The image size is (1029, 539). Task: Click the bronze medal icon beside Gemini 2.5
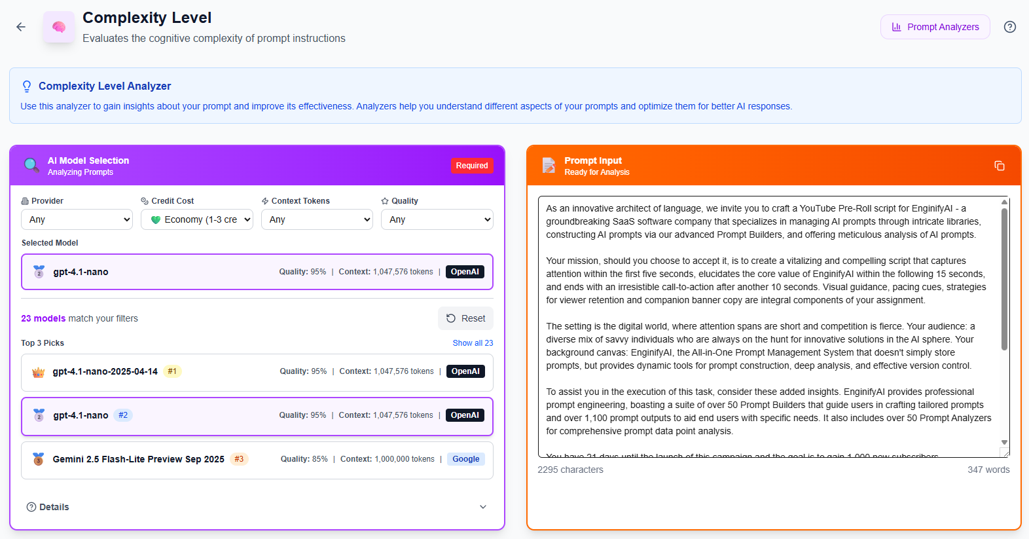tap(39, 459)
